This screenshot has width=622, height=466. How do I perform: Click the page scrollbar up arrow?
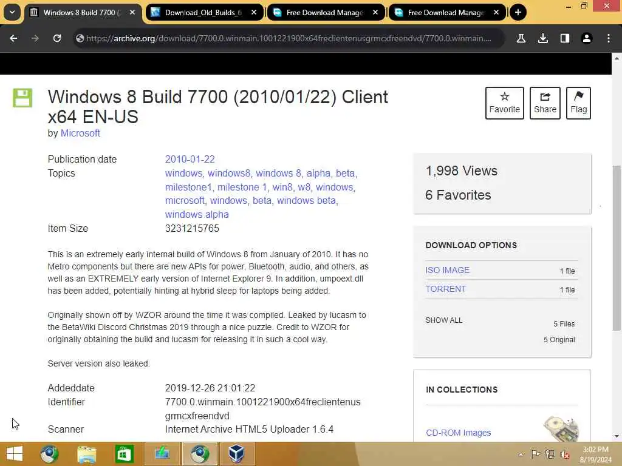pyautogui.click(x=617, y=58)
